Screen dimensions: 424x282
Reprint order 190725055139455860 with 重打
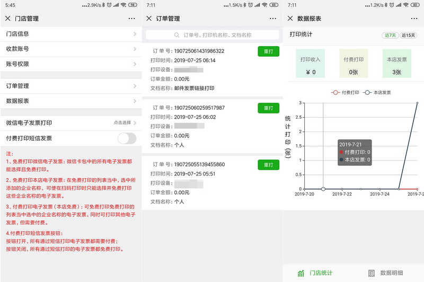268,165
